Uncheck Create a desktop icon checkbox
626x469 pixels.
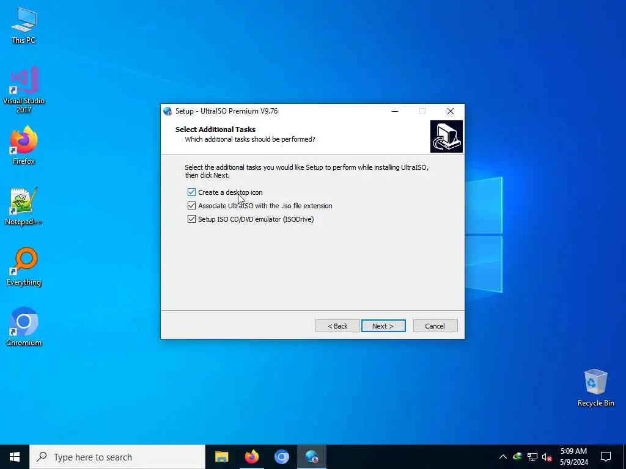pos(191,192)
